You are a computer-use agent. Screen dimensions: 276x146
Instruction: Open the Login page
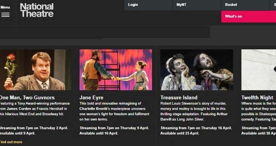tap(133, 5)
